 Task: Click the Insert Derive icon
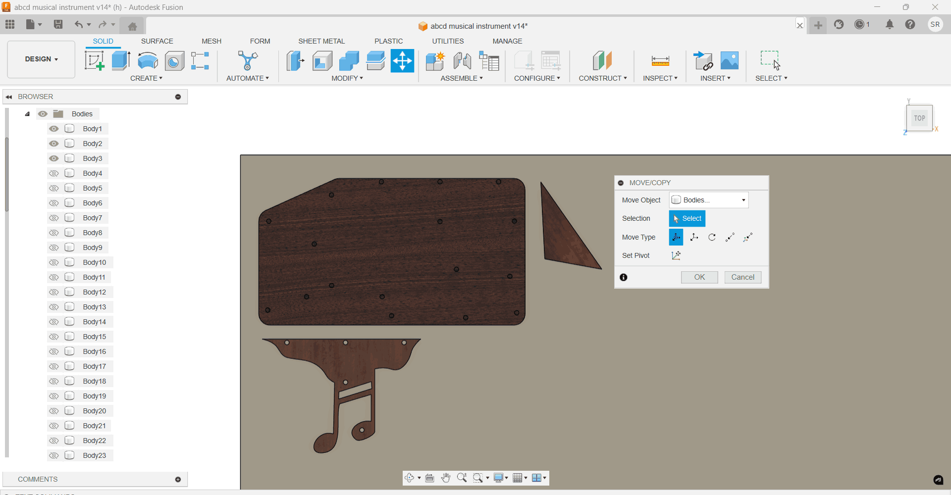point(703,61)
